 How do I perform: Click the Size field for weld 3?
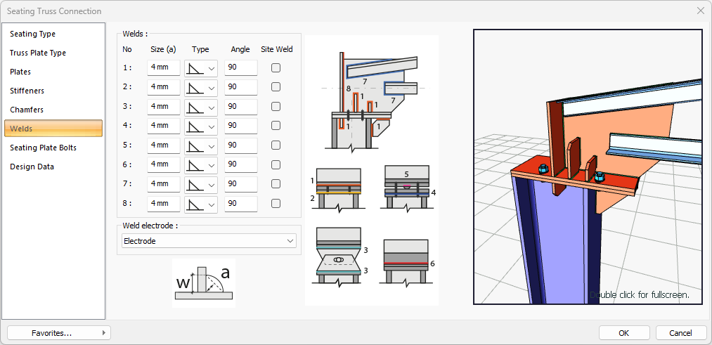[x=164, y=107]
